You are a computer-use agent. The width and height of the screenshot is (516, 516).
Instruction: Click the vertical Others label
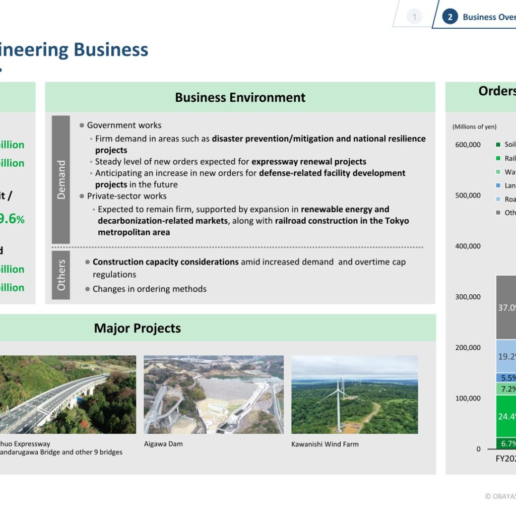point(61,275)
